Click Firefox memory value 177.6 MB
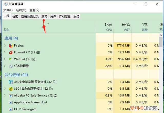Viewport: 164px width, 113px height. point(123,46)
